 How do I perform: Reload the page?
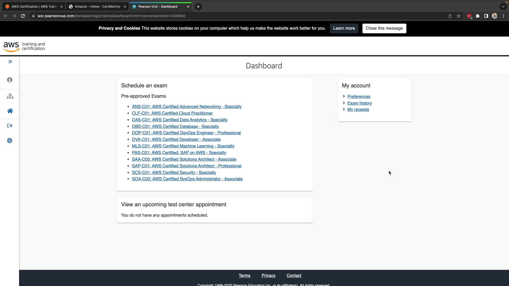point(23,16)
